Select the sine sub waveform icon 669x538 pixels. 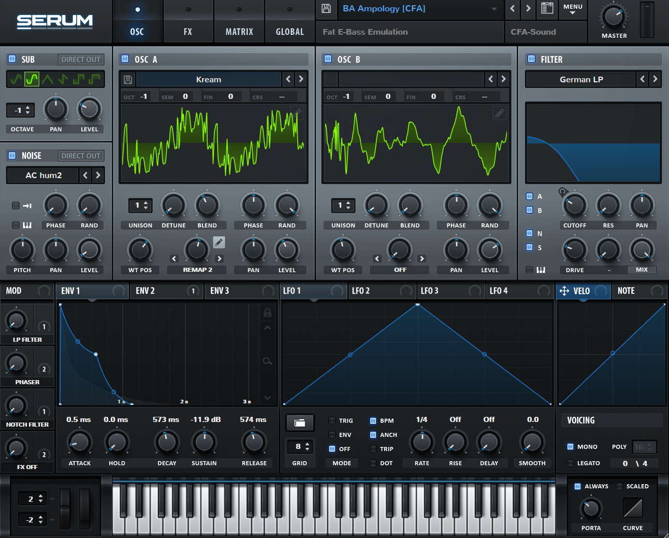pos(17,79)
